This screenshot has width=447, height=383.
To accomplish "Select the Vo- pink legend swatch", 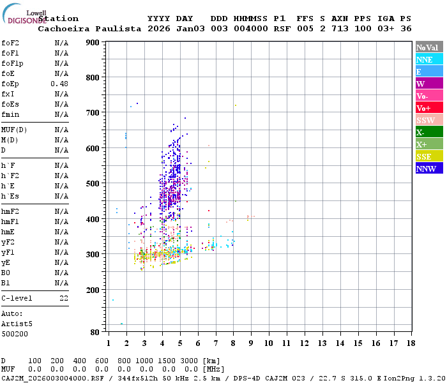I will coord(429,96).
